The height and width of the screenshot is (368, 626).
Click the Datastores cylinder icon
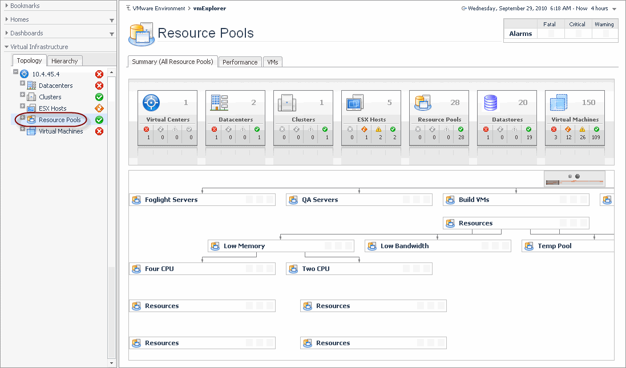491,103
